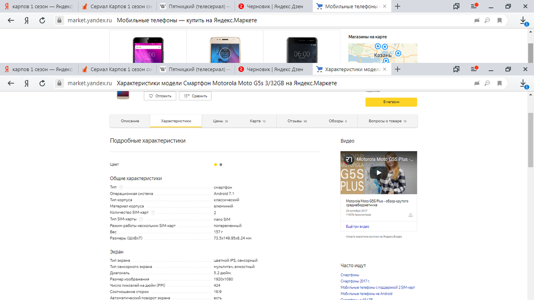Open the Карта page tab
The width and height of the screenshot is (534, 300).
[x=258, y=121]
